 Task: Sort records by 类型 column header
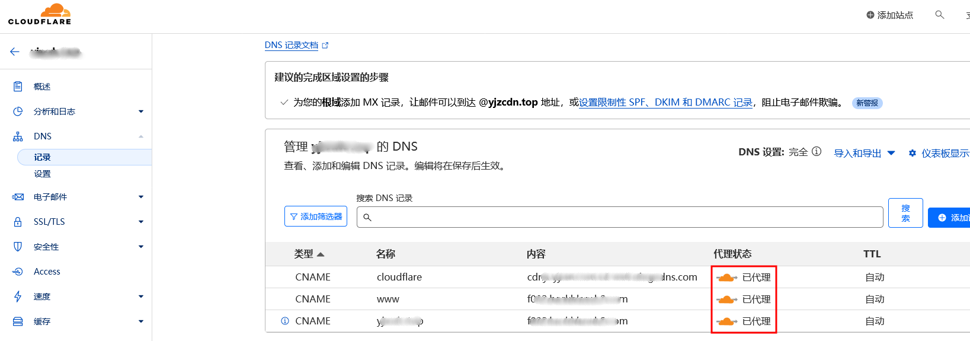[x=309, y=254]
